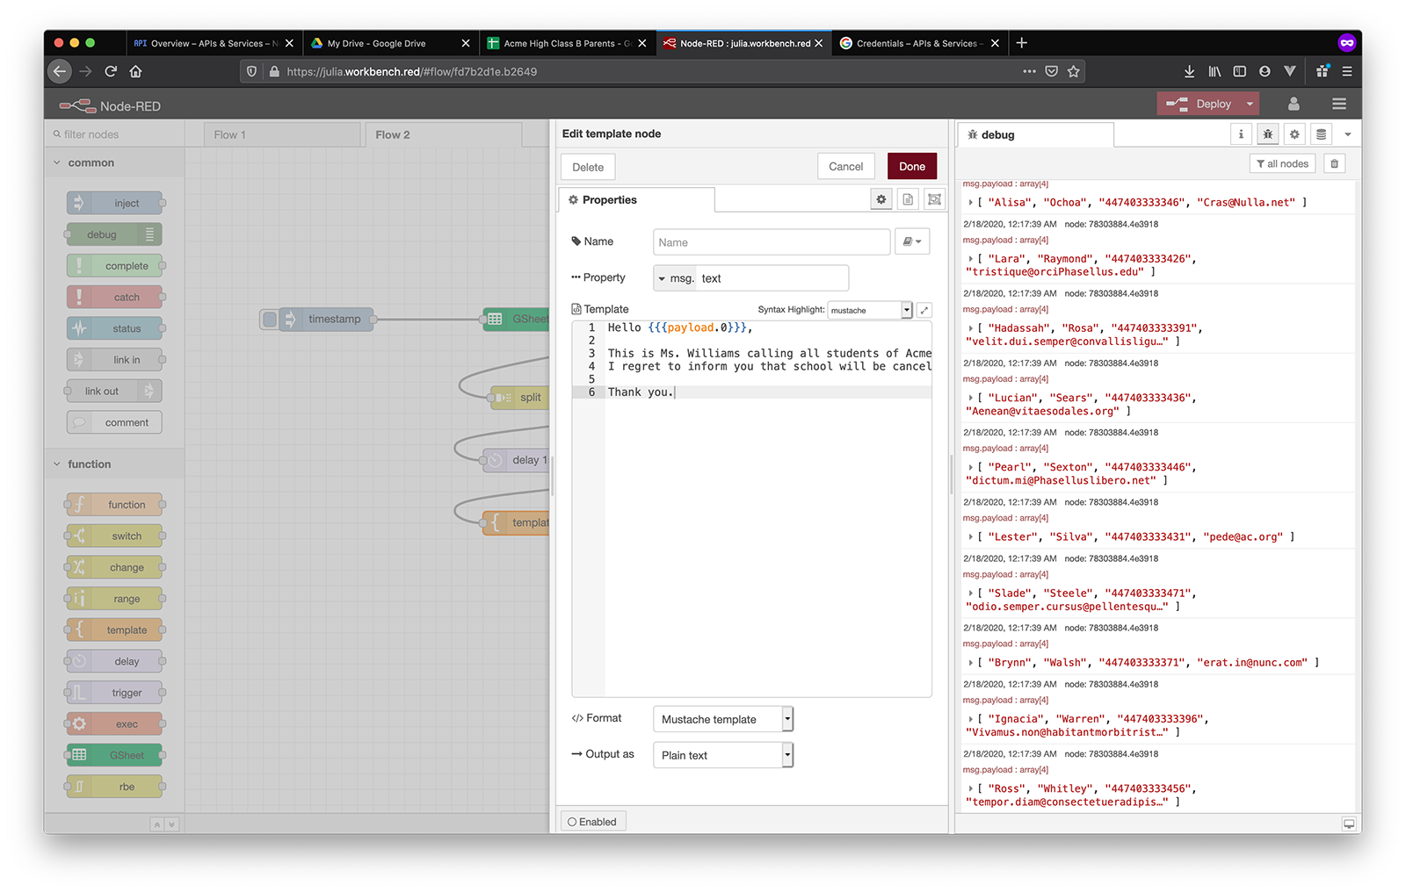Select the trigger node in palette

click(114, 692)
